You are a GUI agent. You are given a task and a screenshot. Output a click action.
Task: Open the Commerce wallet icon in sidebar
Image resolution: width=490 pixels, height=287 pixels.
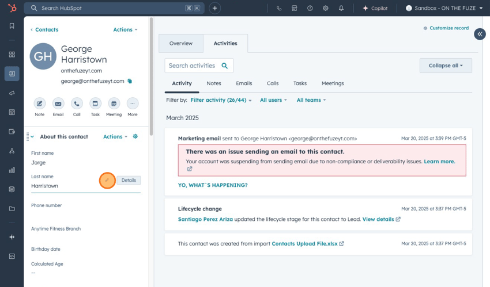(x=12, y=132)
